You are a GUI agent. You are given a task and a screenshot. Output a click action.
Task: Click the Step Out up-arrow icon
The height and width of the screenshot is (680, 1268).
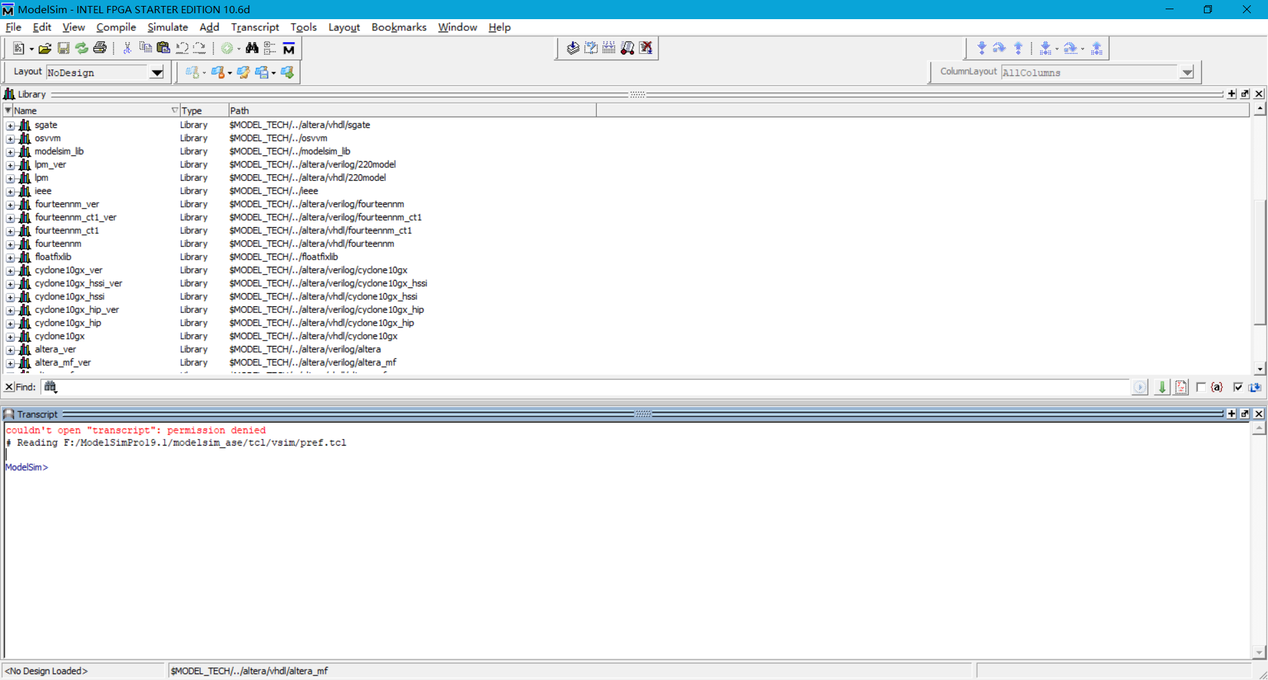point(1018,48)
